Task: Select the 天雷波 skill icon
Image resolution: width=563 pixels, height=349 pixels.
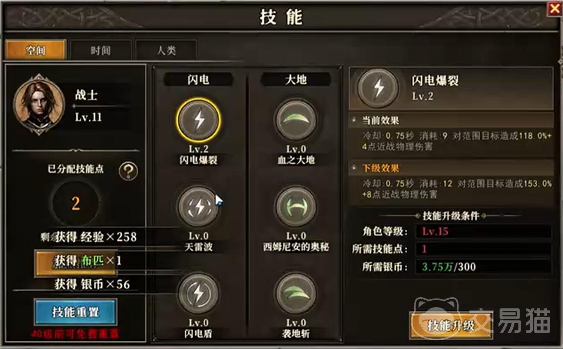Action: click(199, 207)
